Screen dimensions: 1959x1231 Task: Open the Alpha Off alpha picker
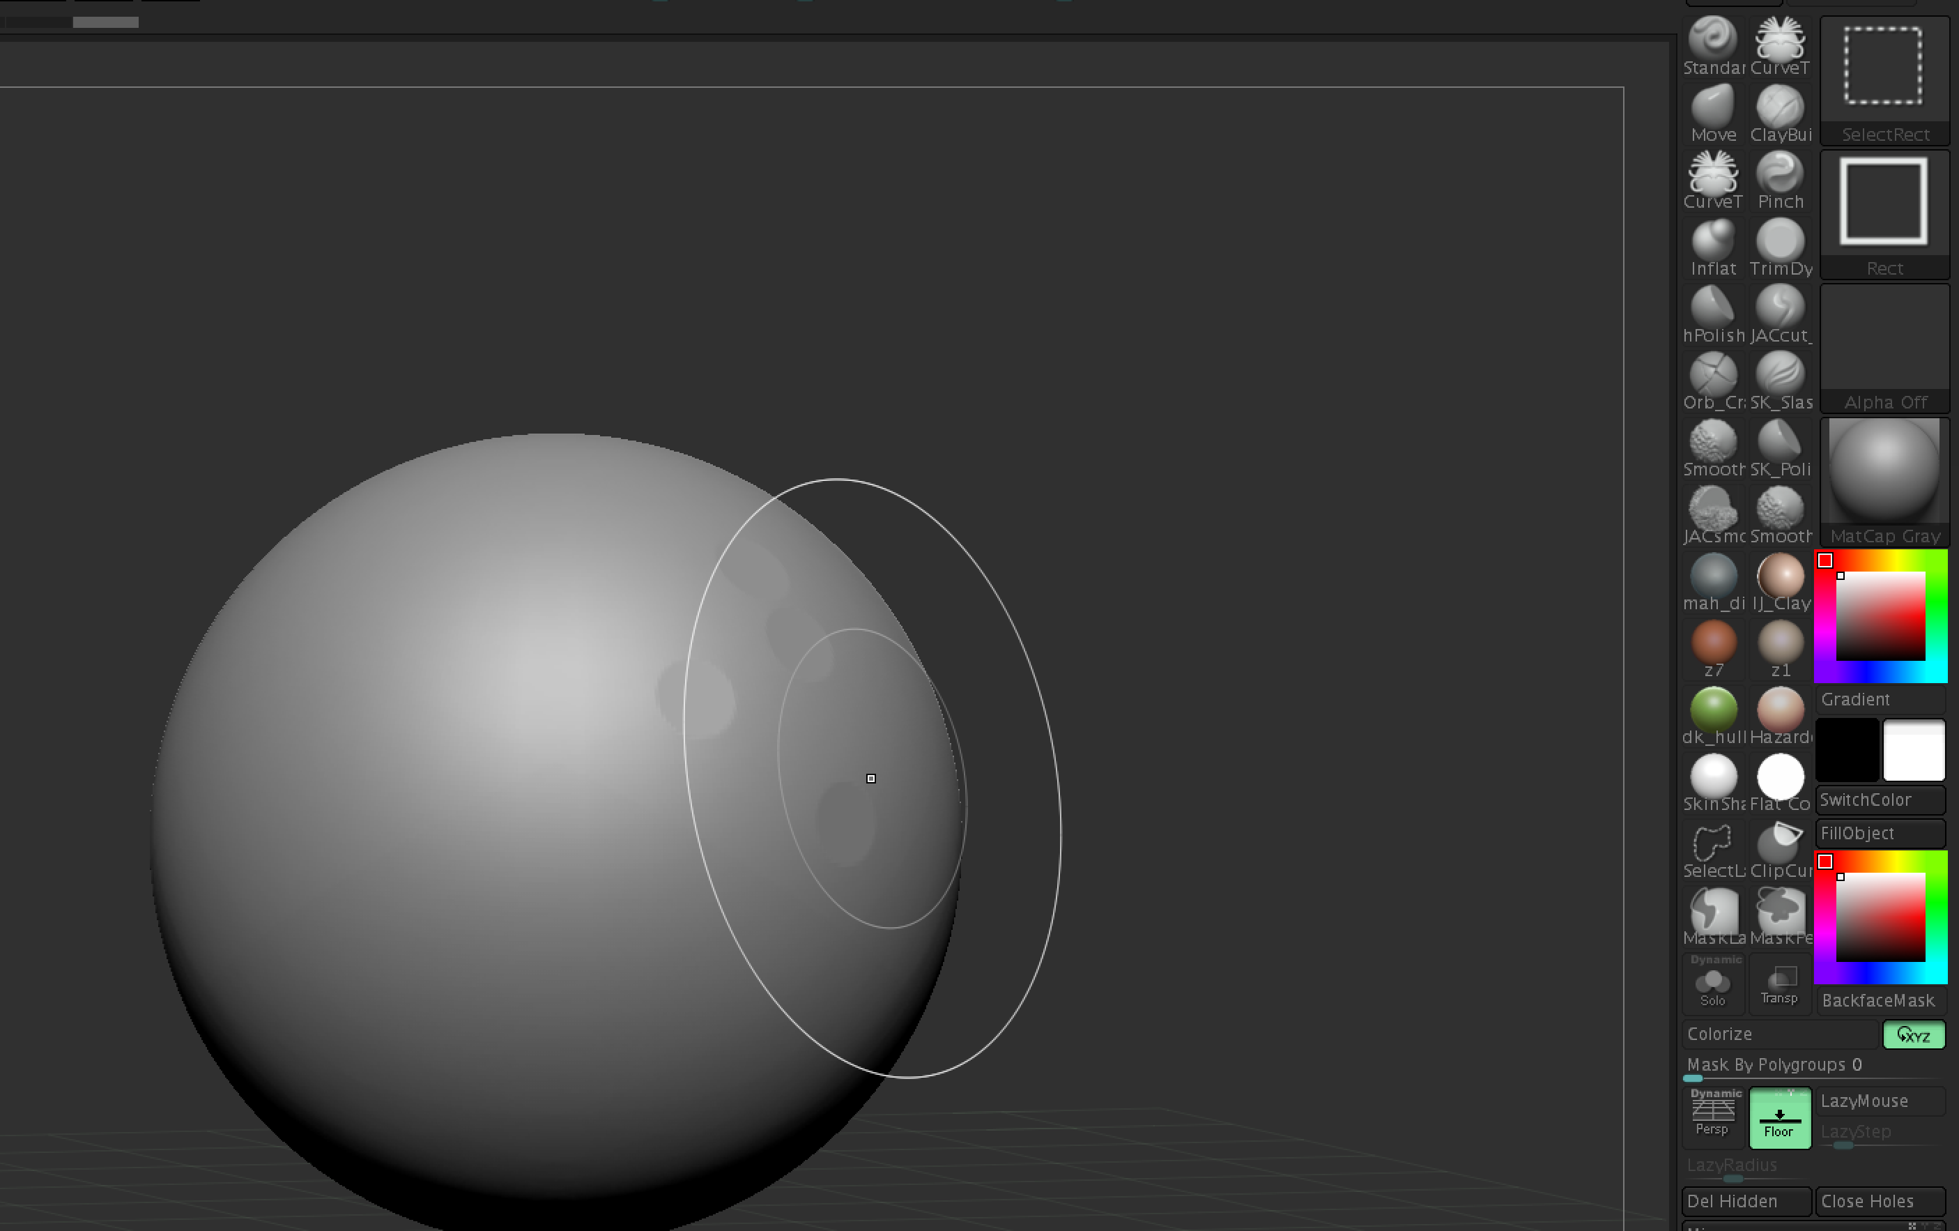coord(1884,349)
